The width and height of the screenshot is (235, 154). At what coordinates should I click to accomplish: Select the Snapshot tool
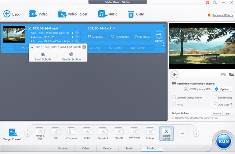coord(103,134)
